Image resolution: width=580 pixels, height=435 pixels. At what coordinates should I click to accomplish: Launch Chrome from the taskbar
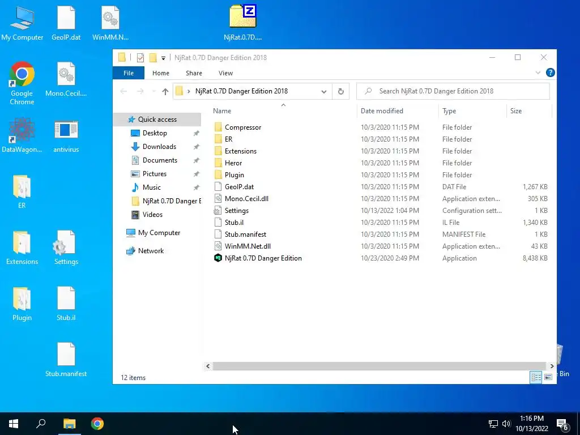[x=97, y=424]
